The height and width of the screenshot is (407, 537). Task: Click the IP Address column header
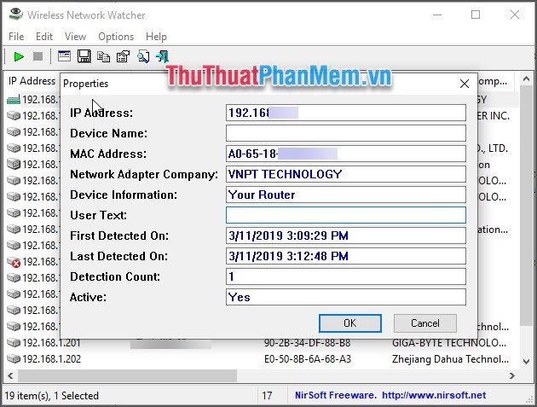coord(32,81)
